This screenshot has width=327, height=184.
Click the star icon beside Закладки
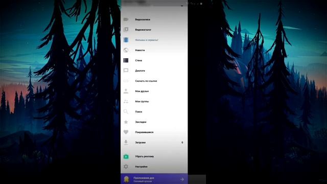126,122
